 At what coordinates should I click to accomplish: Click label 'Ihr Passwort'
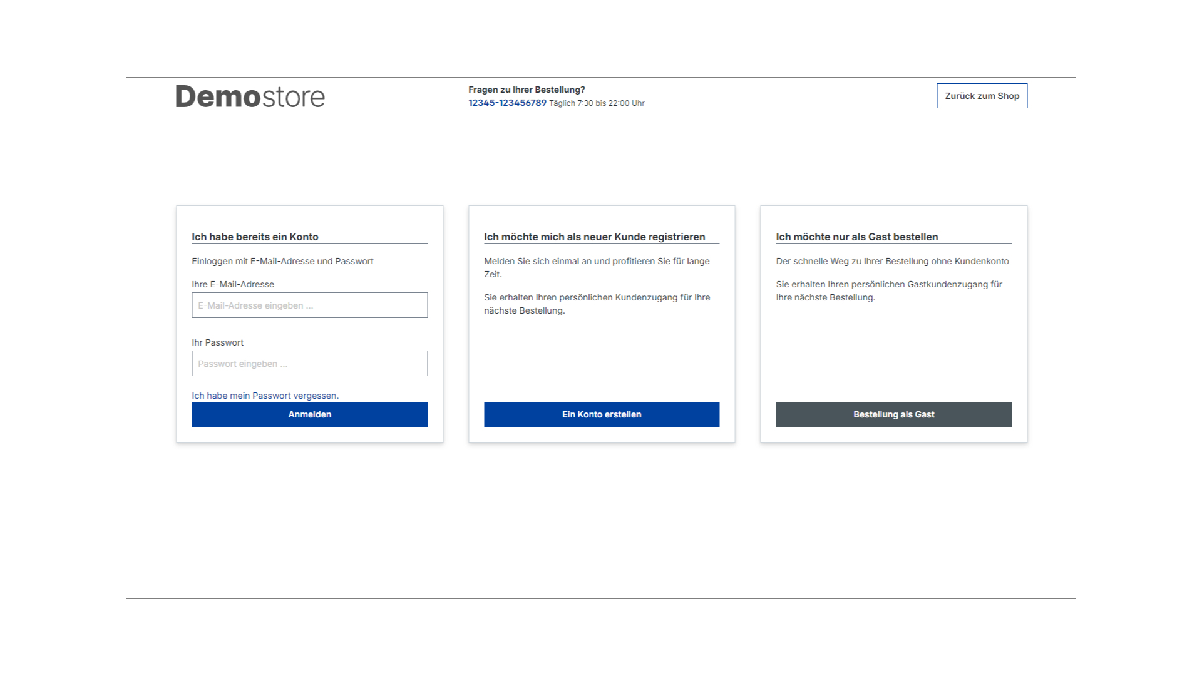click(217, 342)
